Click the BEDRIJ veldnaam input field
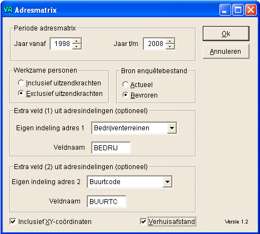This screenshot has width=260, height=234. [111, 147]
